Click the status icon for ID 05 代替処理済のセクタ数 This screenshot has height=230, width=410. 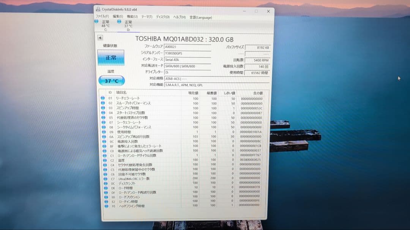pos(103,118)
